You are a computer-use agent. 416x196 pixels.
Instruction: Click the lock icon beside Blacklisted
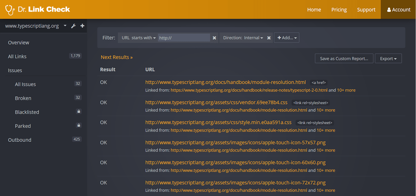(79, 112)
